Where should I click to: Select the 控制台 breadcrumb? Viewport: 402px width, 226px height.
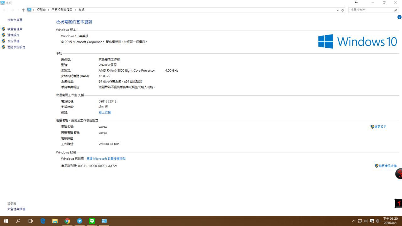[x=41, y=10]
